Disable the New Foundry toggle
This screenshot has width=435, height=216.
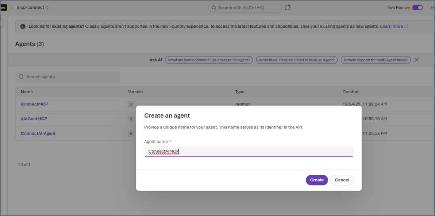tap(417, 7)
